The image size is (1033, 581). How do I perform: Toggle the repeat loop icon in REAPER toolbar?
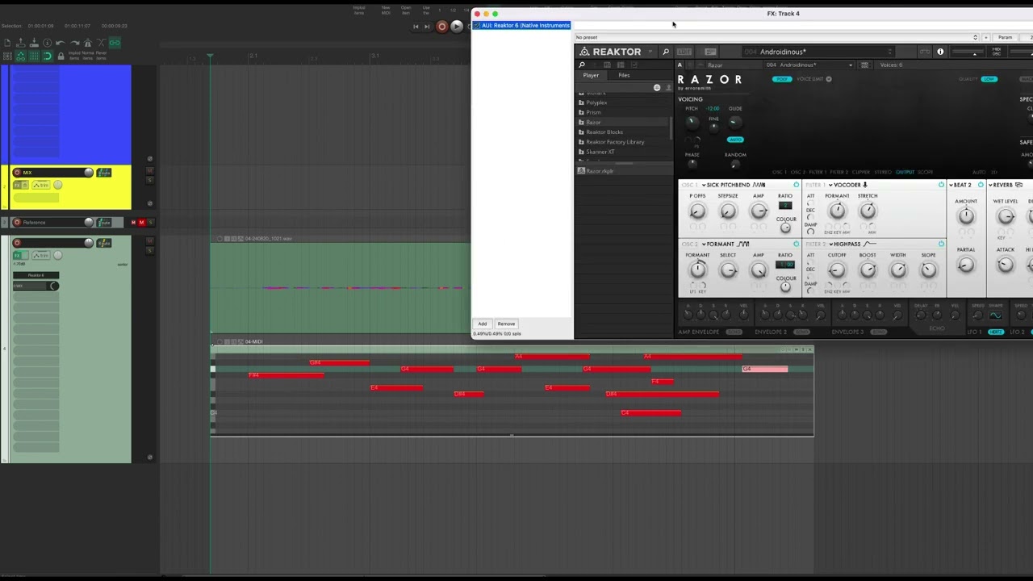point(47,56)
